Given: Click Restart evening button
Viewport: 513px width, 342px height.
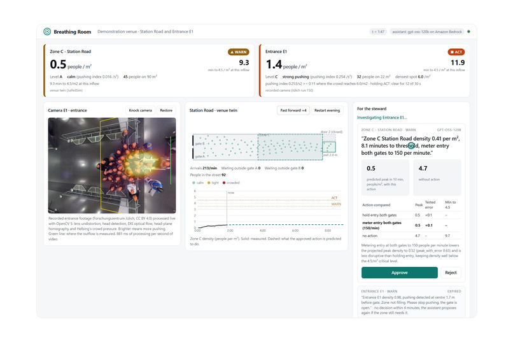Looking at the screenshot, I should coord(327,110).
